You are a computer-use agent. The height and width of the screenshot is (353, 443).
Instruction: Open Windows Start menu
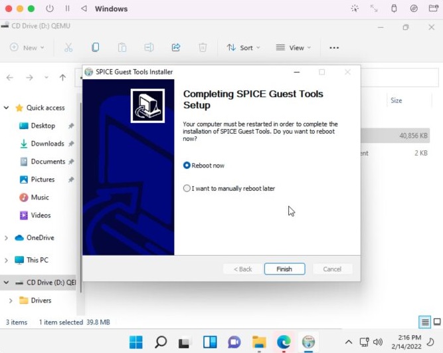[x=136, y=342]
